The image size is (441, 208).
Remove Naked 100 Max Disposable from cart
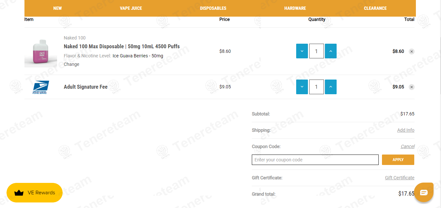pyautogui.click(x=412, y=52)
